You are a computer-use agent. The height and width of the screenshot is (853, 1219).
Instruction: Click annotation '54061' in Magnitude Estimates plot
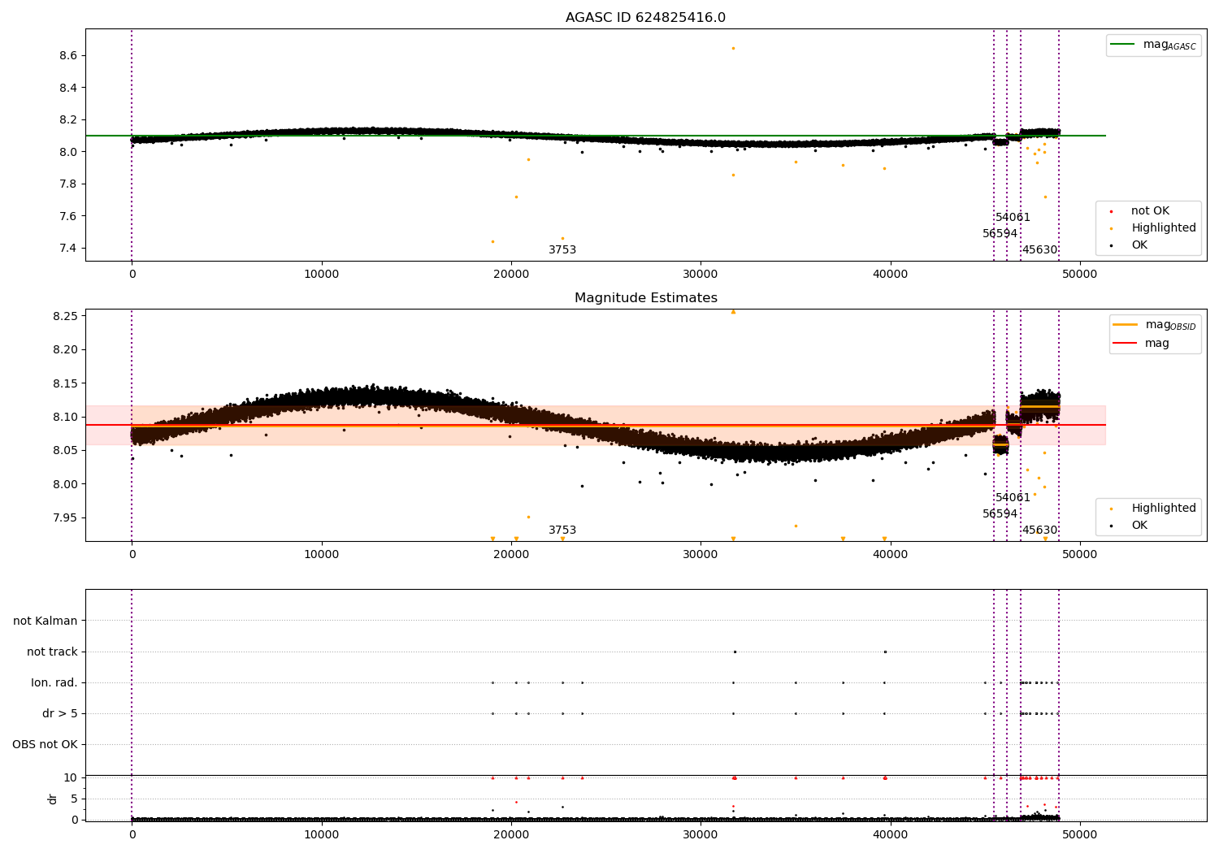pos(1013,498)
